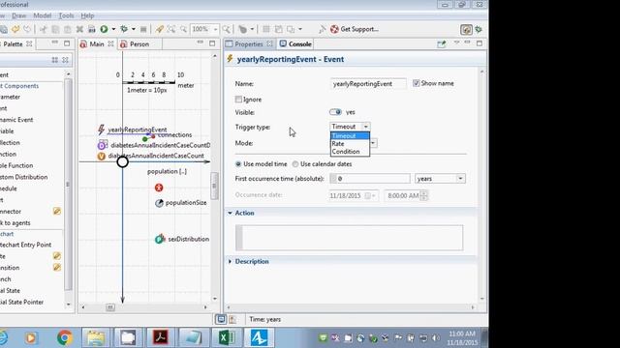Click the grid toggle toolbar icon
Image resolution: width=620 pixels, height=348 pixels.
click(266, 29)
